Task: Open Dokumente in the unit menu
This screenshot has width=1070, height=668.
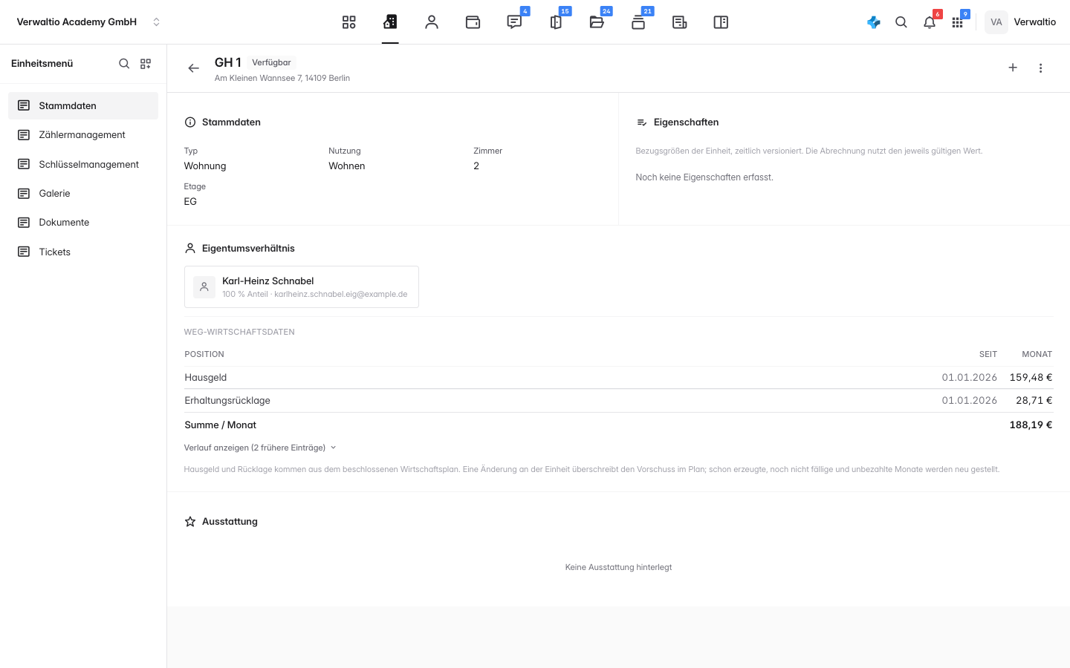Action: coord(83,223)
